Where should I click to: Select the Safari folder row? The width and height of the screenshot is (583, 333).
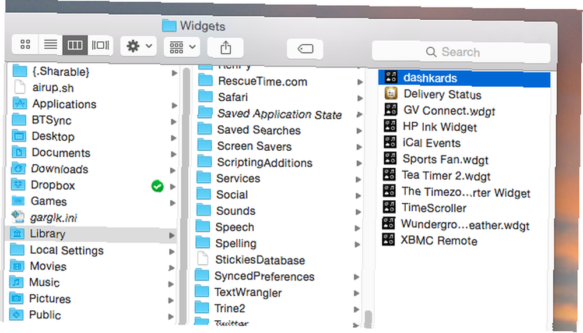281,97
